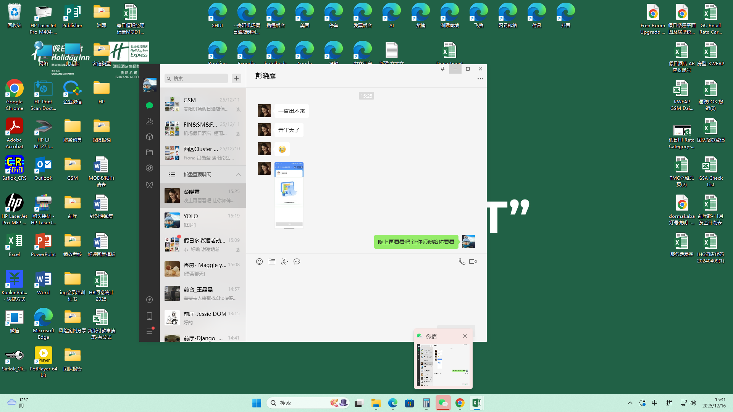The image size is (733, 412).
Task: Open chat info three-dots menu
Action: pyautogui.click(x=480, y=79)
